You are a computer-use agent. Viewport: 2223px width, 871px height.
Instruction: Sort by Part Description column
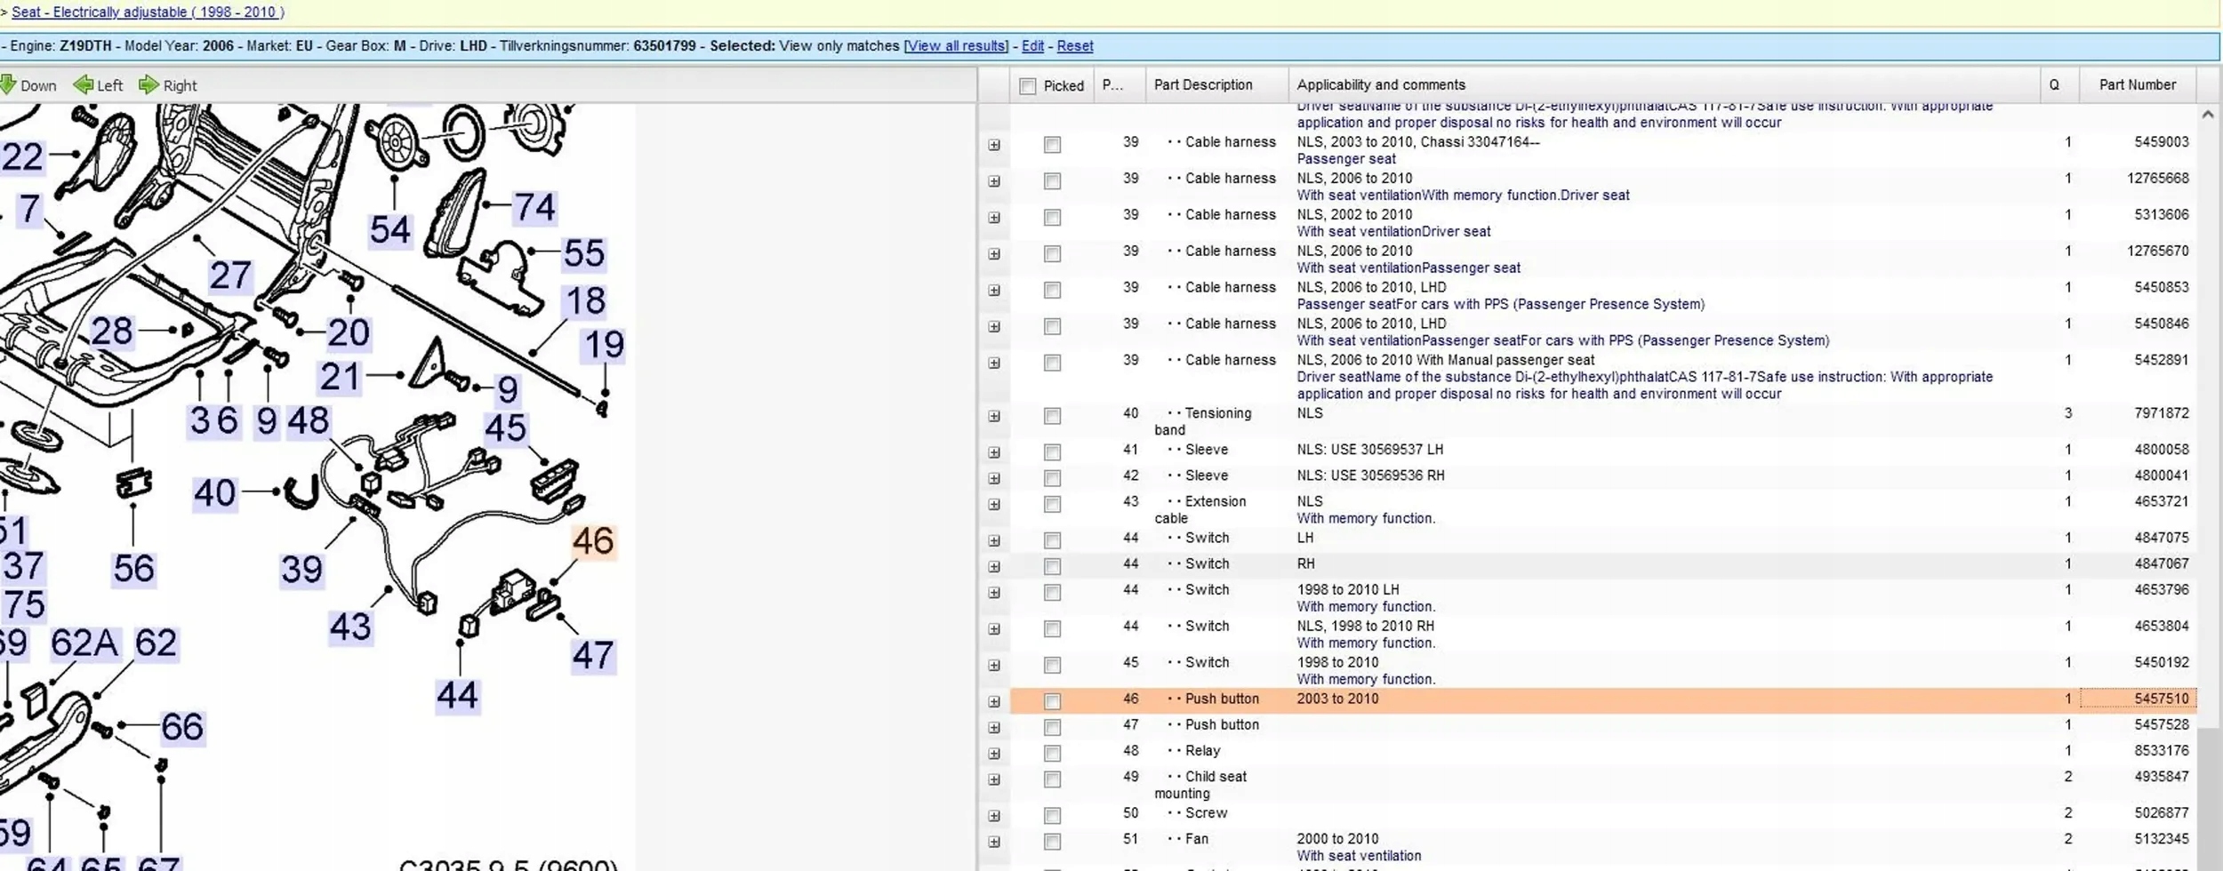[x=1216, y=84]
